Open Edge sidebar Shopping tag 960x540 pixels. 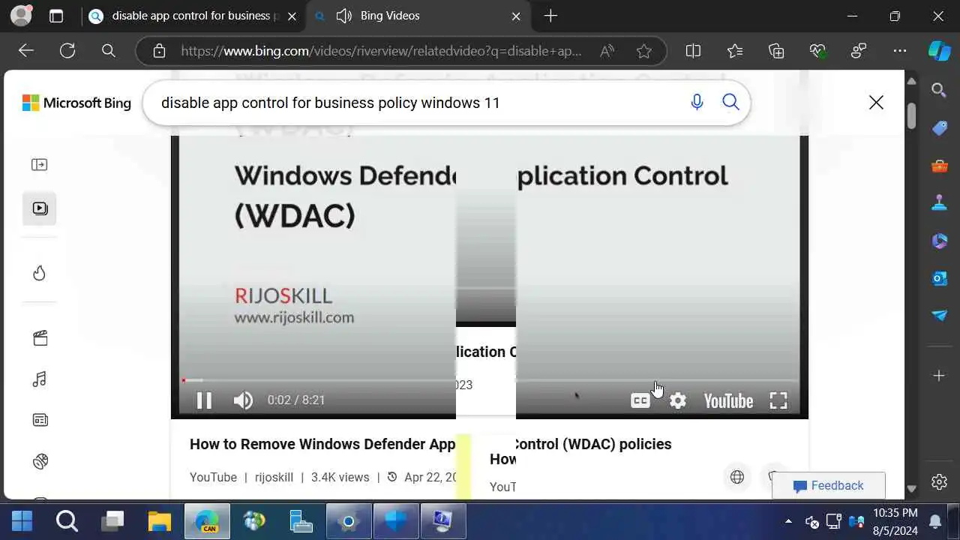[939, 128]
